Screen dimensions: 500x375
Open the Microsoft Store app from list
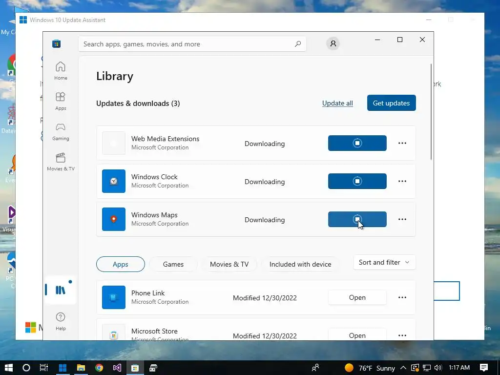coord(357,335)
